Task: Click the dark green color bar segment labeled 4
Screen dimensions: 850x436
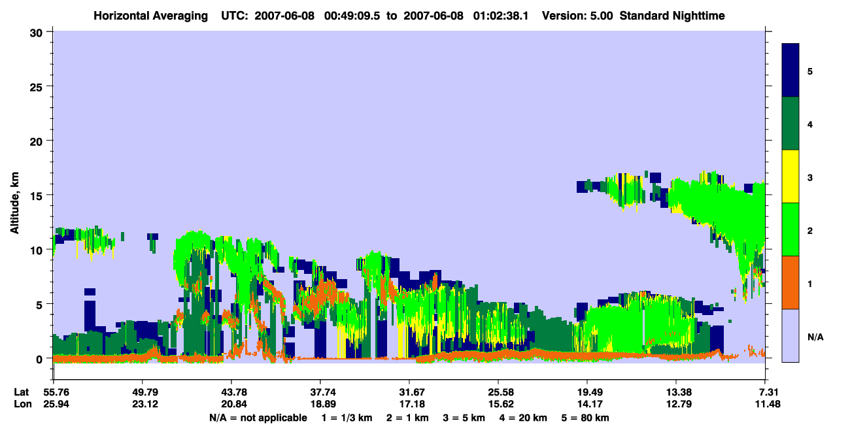Action: 790,124
